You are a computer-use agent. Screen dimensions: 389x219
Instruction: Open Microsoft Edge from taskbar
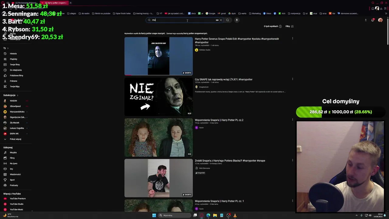208,215
